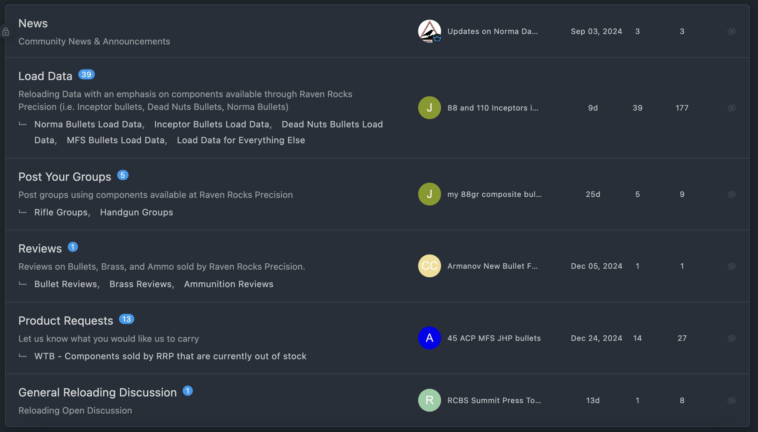
Task: Click the blue A avatar in Product Requests
Action: 429,338
